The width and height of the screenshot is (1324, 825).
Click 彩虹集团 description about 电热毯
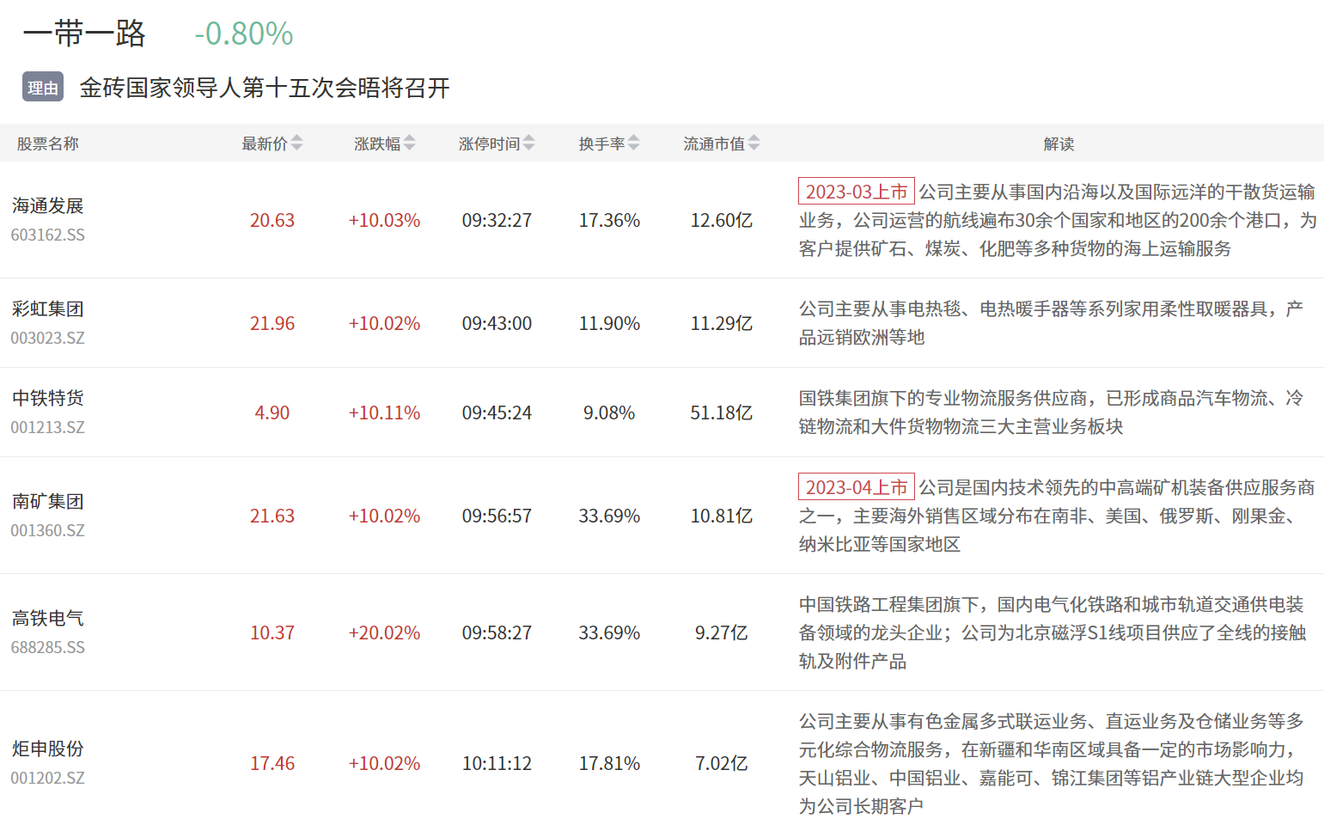(x=1051, y=323)
